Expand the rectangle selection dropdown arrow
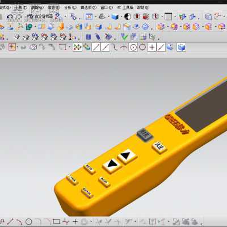This screenshot has height=227, width=227. pos(69,47)
